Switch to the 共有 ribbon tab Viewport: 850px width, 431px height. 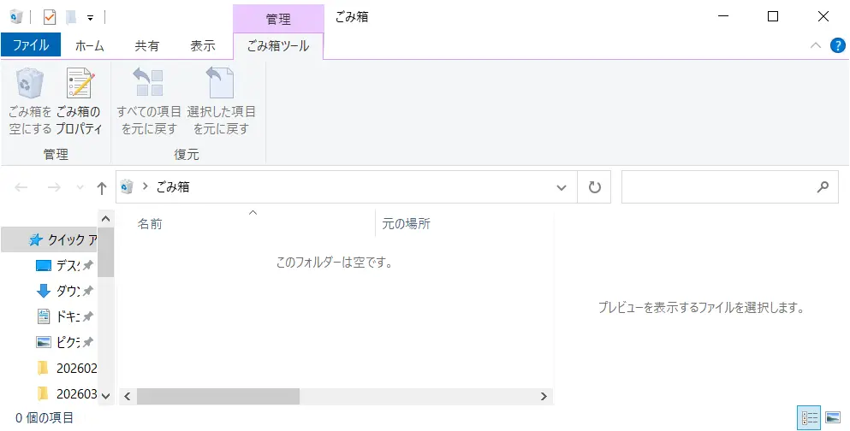(147, 46)
